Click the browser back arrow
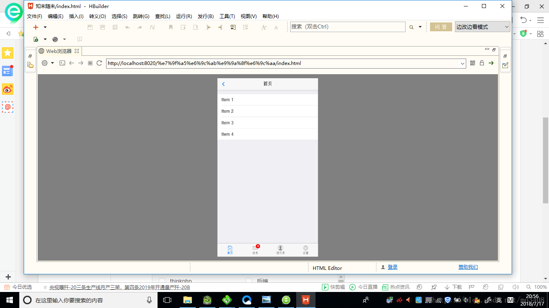The width and height of the screenshot is (549, 308). click(x=72, y=63)
